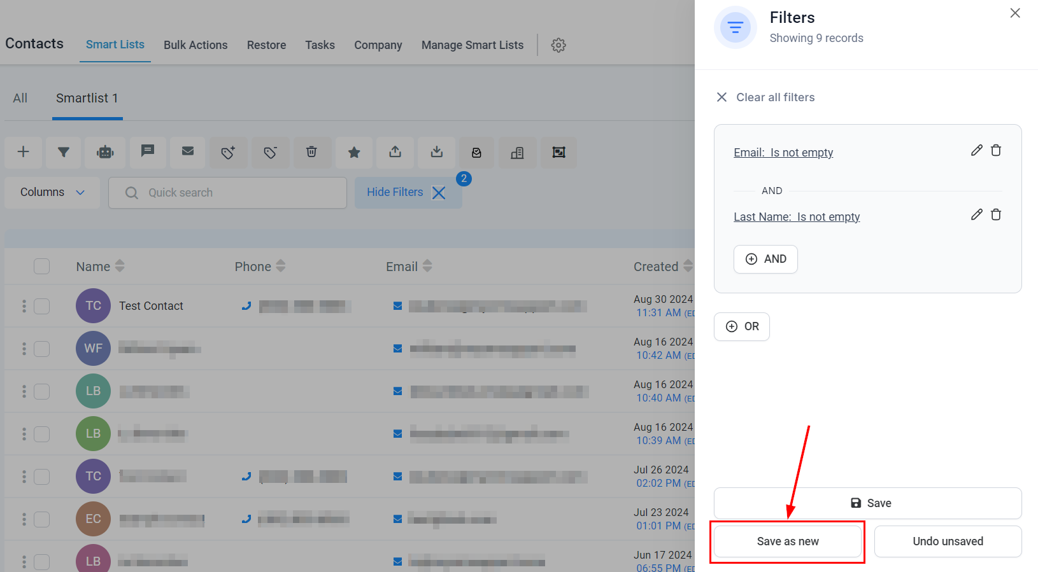Viewport: 1038px width, 572px height.
Task: Close the Filters panel with X
Action: [x=1015, y=13]
